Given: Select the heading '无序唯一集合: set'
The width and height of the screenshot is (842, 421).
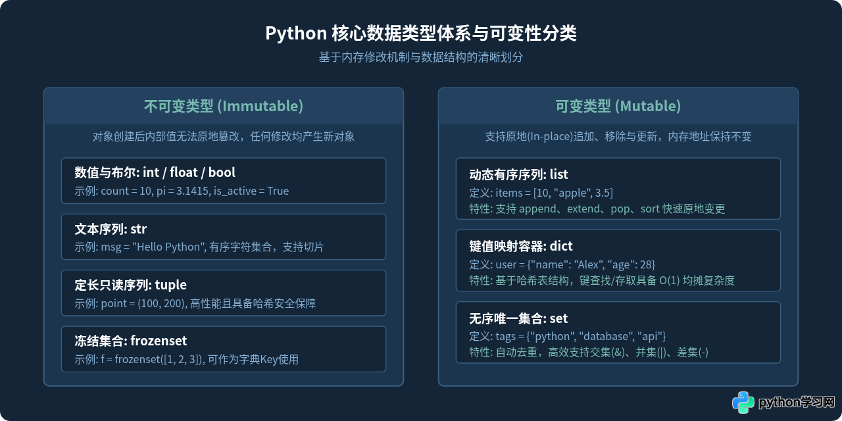Looking at the screenshot, I should pyautogui.click(x=519, y=318).
